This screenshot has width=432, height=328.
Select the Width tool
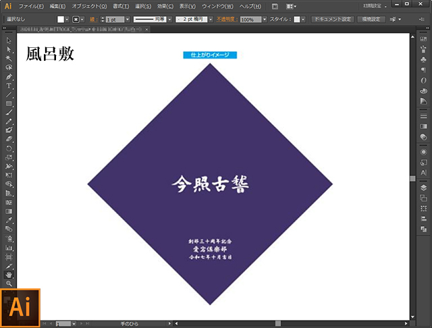[9, 166]
